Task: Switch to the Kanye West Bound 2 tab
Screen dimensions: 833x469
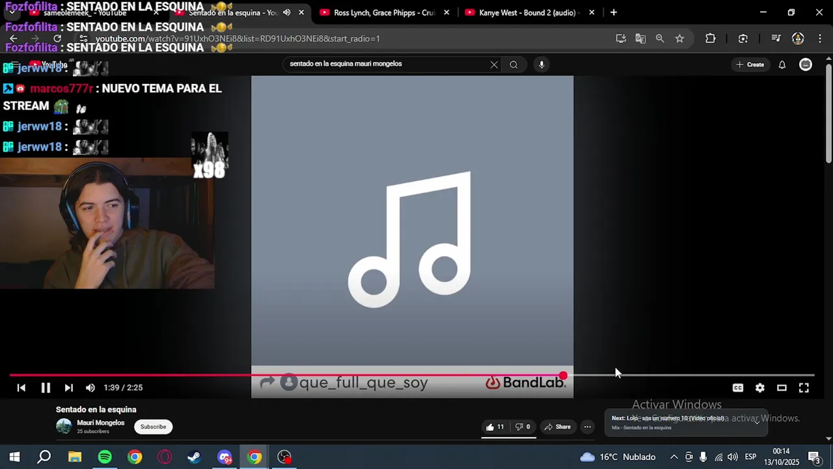Action: tap(524, 12)
